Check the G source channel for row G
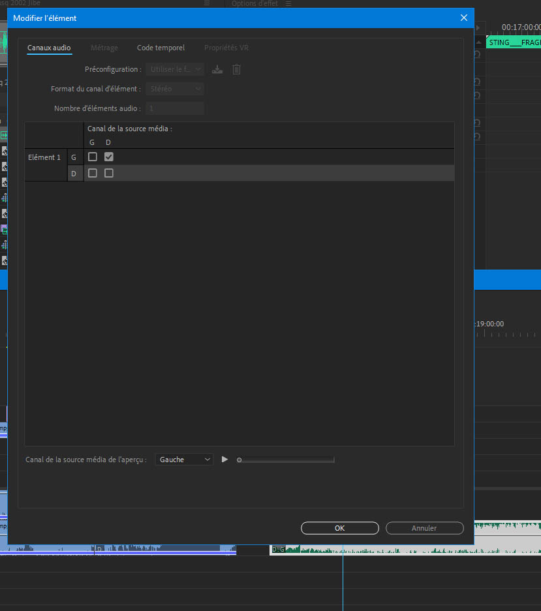 (93, 157)
